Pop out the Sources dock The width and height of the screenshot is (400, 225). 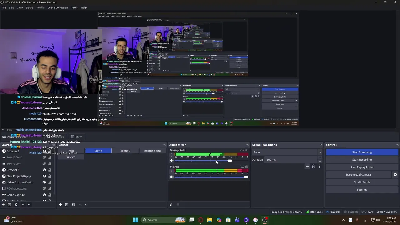(x=54, y=145)
